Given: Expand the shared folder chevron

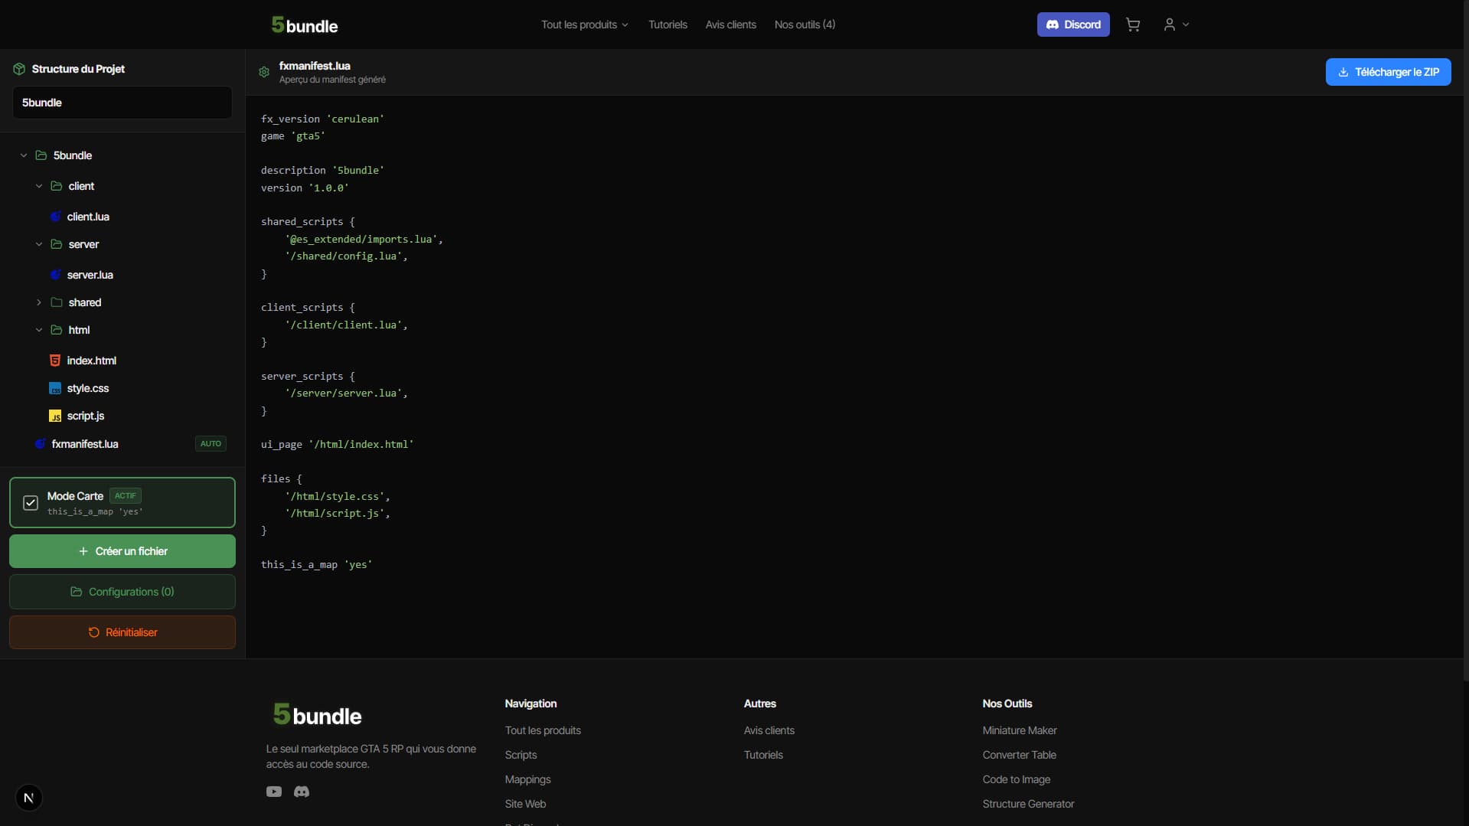Looking at the screenshot, I should [39, 302].
